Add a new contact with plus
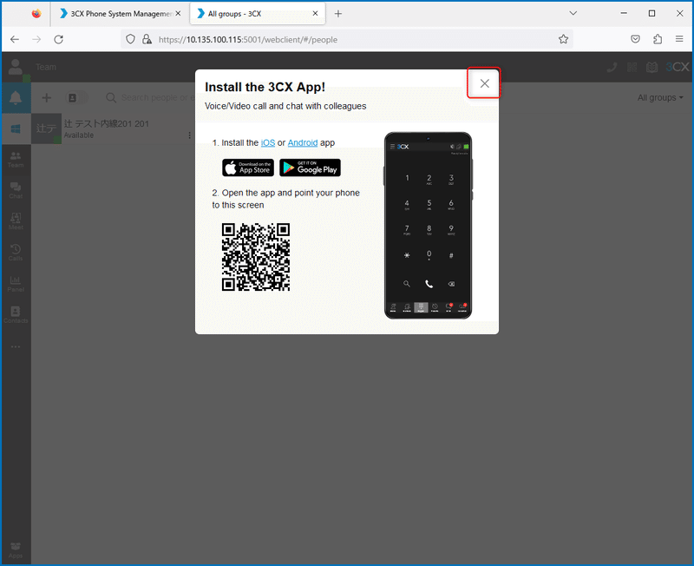The width and height of the screenshot is (694, 566). pyautogui.click(x=47, y=97)
